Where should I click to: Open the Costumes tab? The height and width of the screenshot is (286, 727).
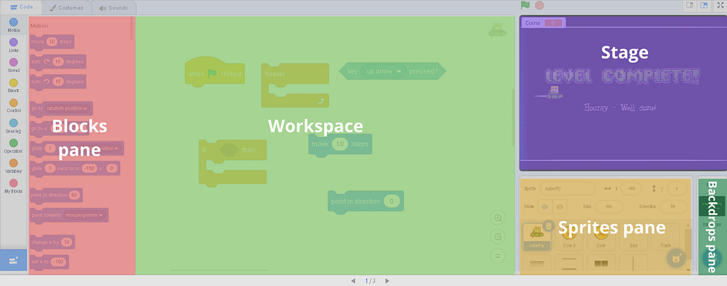(x=66, y=8)
